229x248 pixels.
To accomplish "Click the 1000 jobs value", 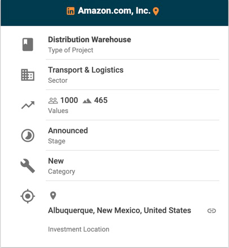I will (69, 100).
